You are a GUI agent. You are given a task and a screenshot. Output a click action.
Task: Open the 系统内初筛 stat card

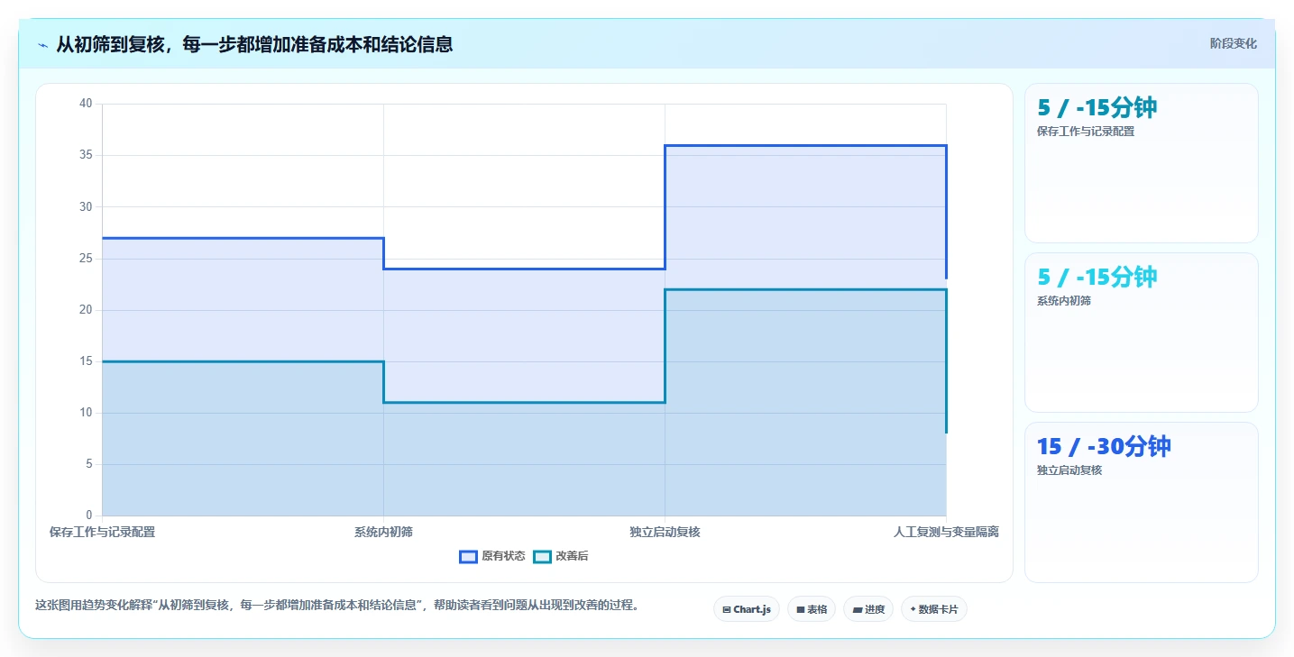1141,333
